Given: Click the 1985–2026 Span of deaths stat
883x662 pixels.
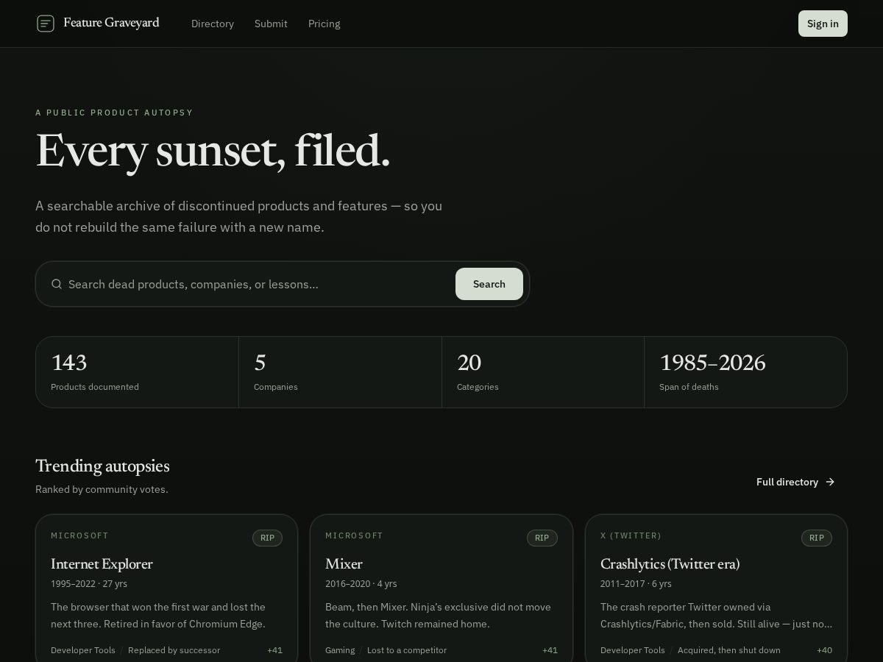Looking at the screenshot, I should pos(745,372).
